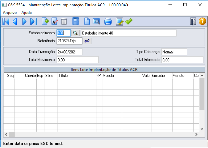
Task: Open the Ajuda menu
Action: click(27, 13)
